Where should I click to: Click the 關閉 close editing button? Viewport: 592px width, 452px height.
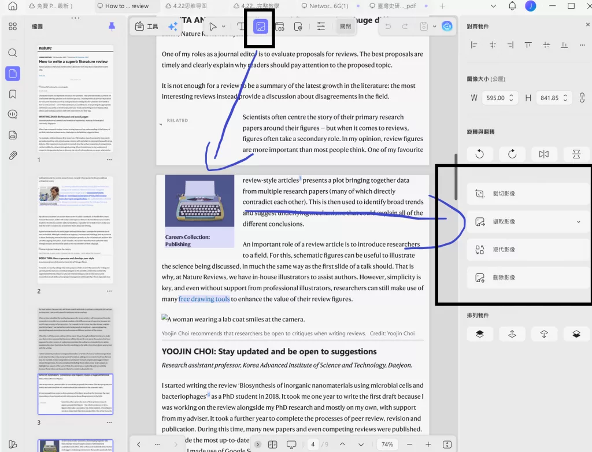click(x=346, y=27)
